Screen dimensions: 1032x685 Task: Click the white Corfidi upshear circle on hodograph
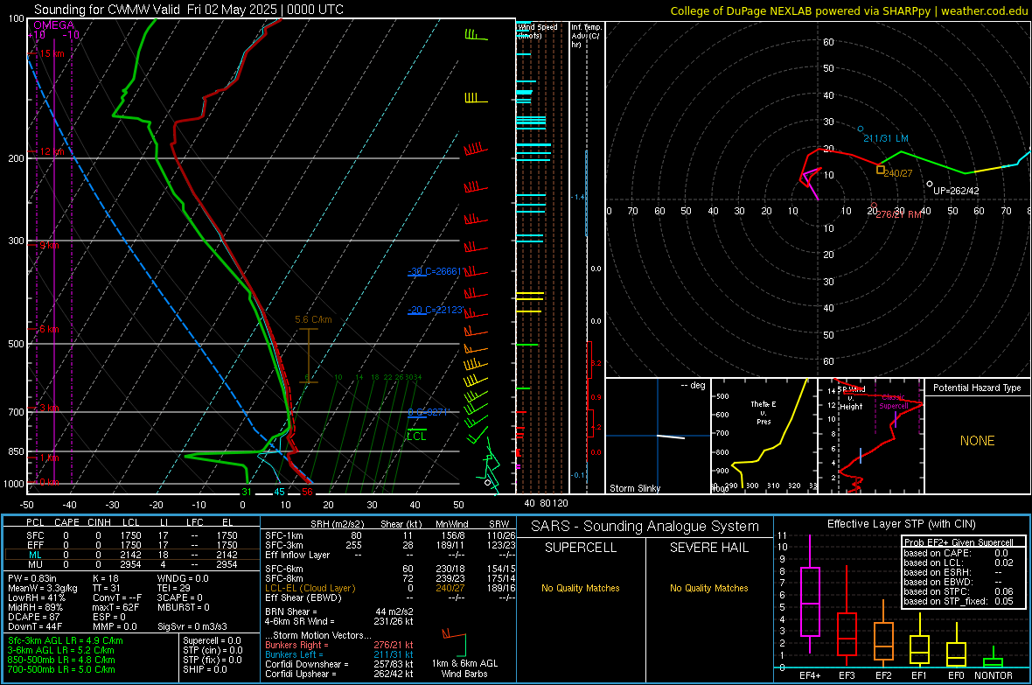(x=930, y=185)
